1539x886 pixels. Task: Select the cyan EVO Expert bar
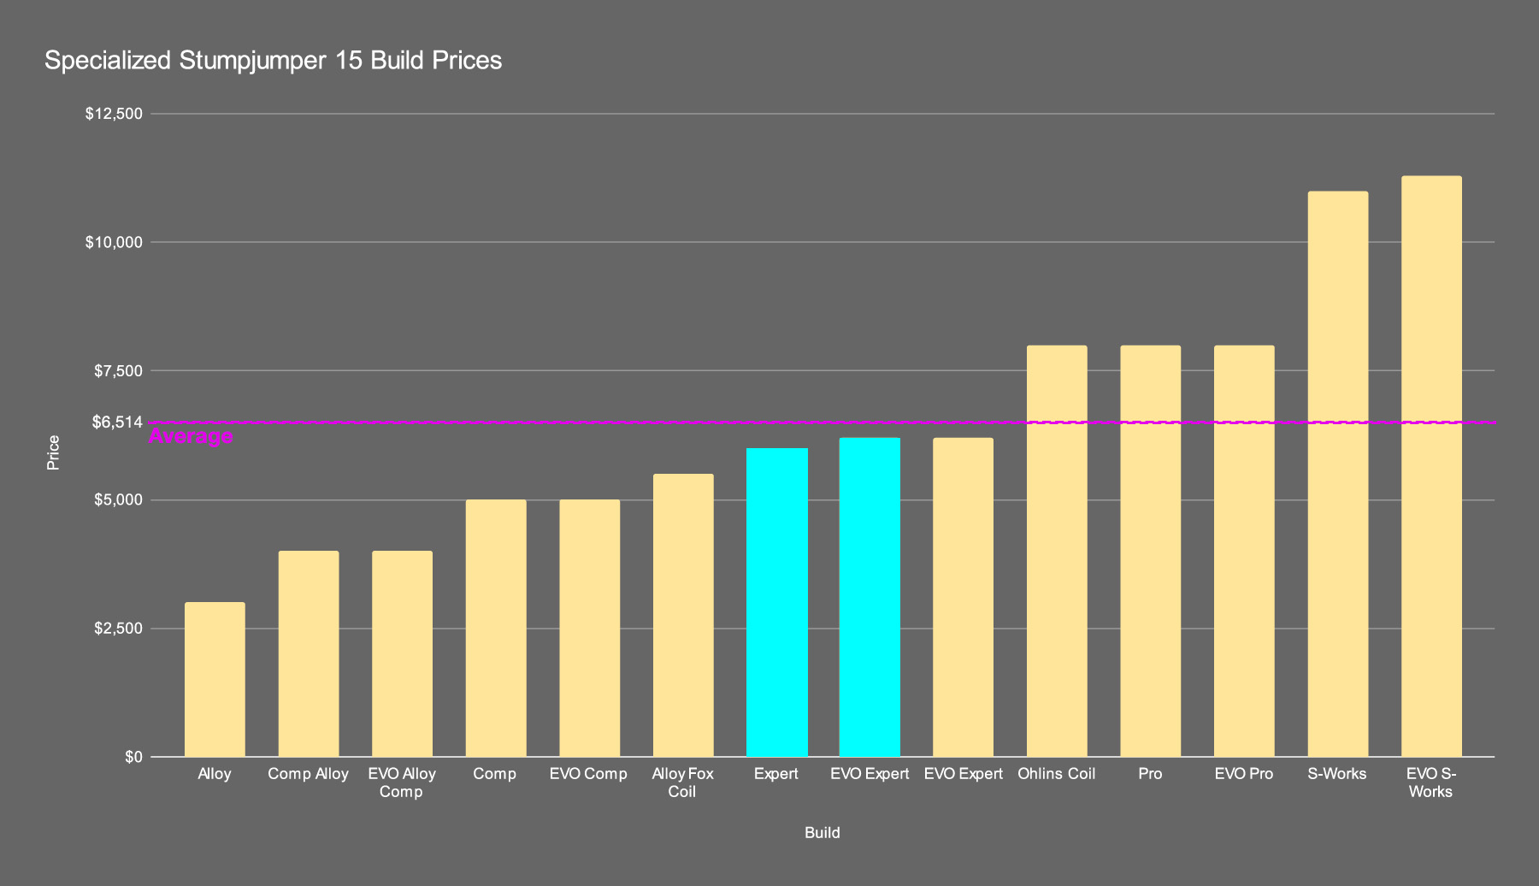(x=870, y=597)
